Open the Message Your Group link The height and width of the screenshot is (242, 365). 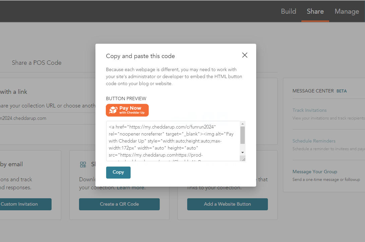click(x=315, y=172)
